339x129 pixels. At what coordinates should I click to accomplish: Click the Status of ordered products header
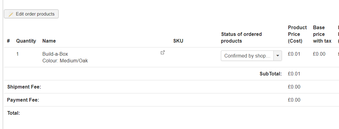tap(241, 37)
